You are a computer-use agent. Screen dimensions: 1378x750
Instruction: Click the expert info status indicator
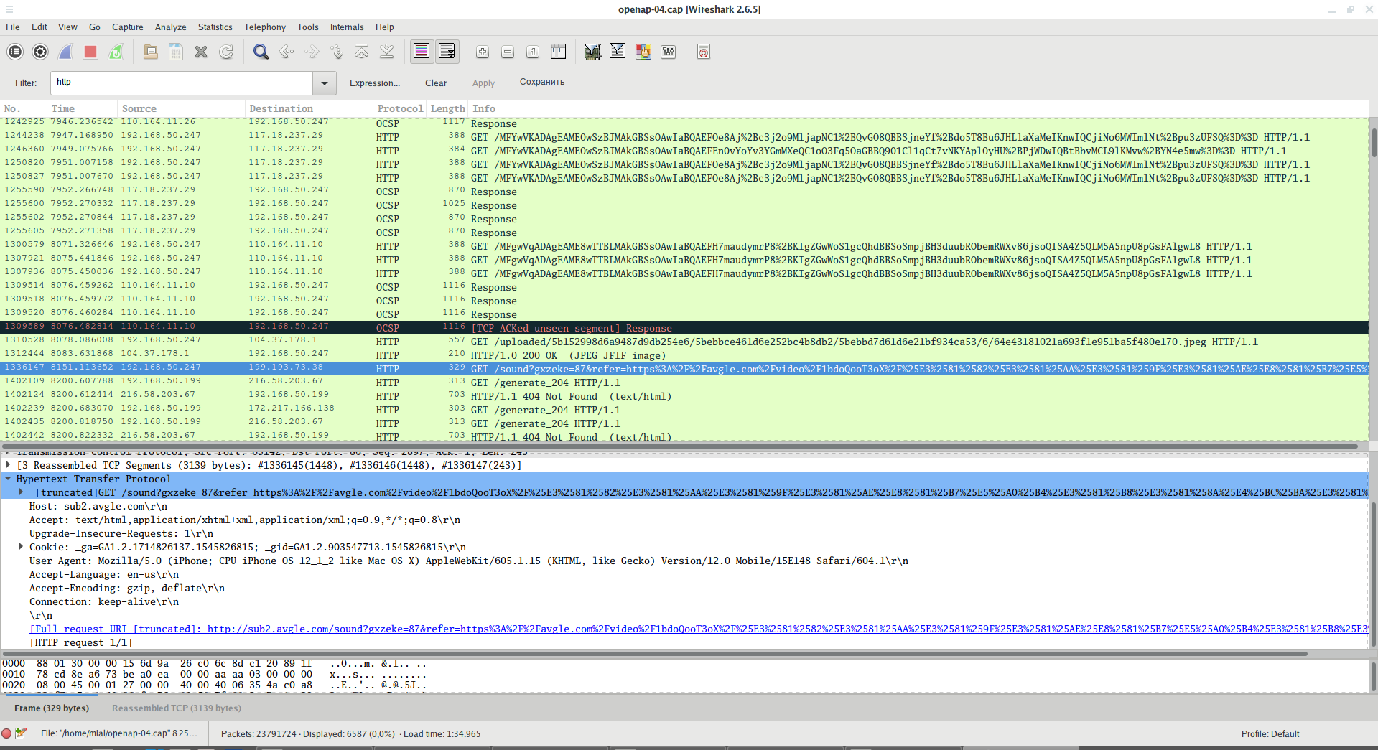pyautogui.click(x=6, y=733)
